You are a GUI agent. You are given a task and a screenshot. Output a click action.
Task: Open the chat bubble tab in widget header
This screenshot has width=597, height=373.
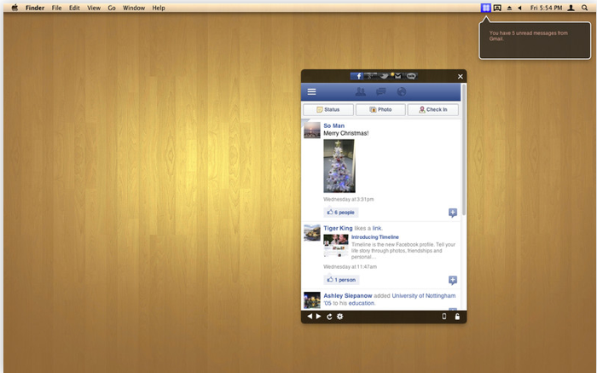[x=411, y=76]
